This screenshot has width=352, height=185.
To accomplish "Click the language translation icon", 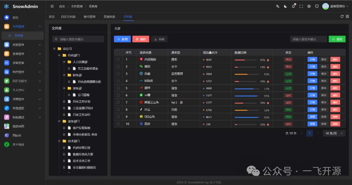I will pyautogui.click(x=278, y=6).
